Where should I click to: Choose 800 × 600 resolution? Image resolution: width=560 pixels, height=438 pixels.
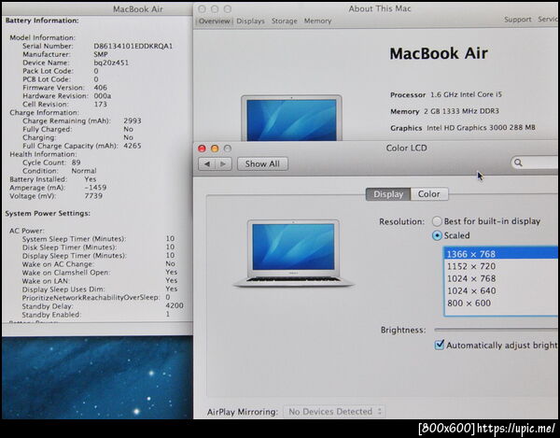pos(500,303)
